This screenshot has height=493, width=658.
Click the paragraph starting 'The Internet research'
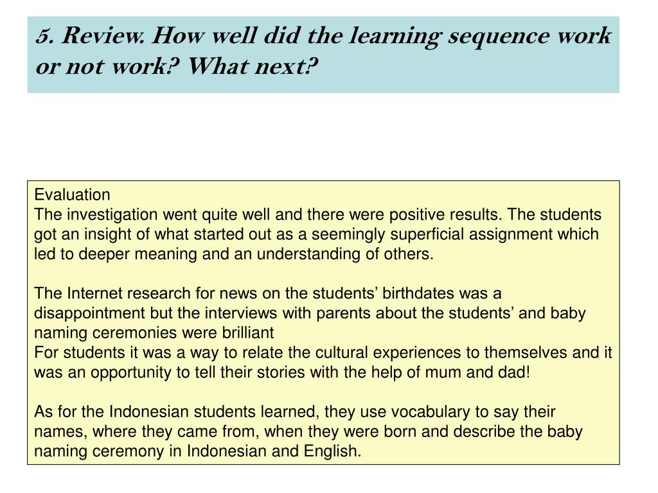[310, 313]
